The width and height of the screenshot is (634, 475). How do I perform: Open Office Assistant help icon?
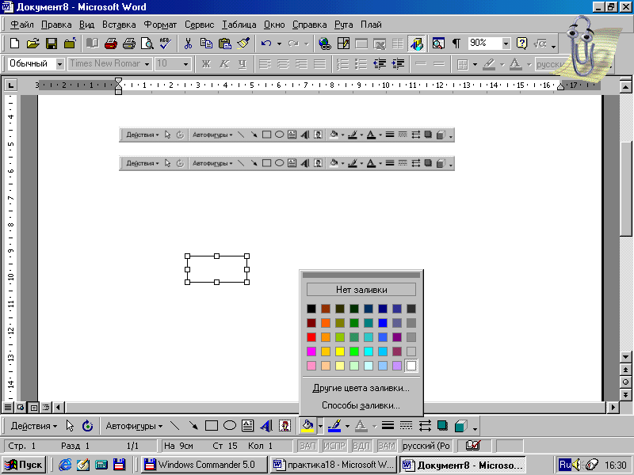[521, 44]
